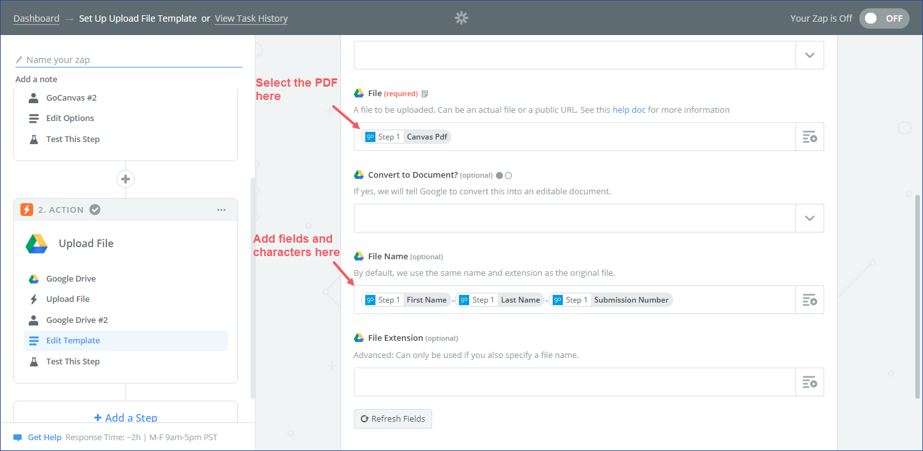The height and width of the screenshot is (451, 923).
Task: Click the note icon next to File required
Action: point(425,94)
